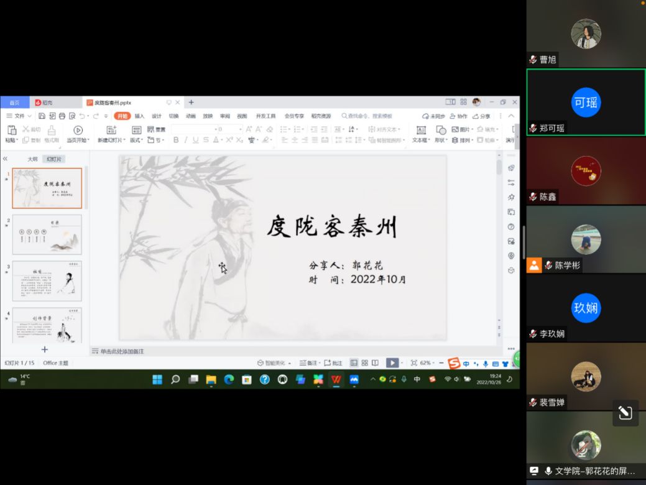Click 单击此处添加备注 to add notes
The height and width of the screenshot is (485, 646).
[x=122, y=351]
